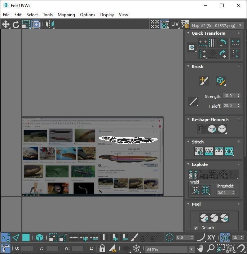The image size is (247, 254).
Task: Click Rotate 90 clockwise arrow
Action: point(223,53)
